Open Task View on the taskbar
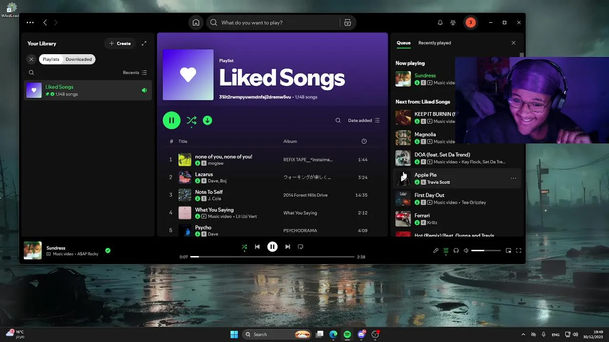This screenshot has width=609, height=342. tap(320, 334)
